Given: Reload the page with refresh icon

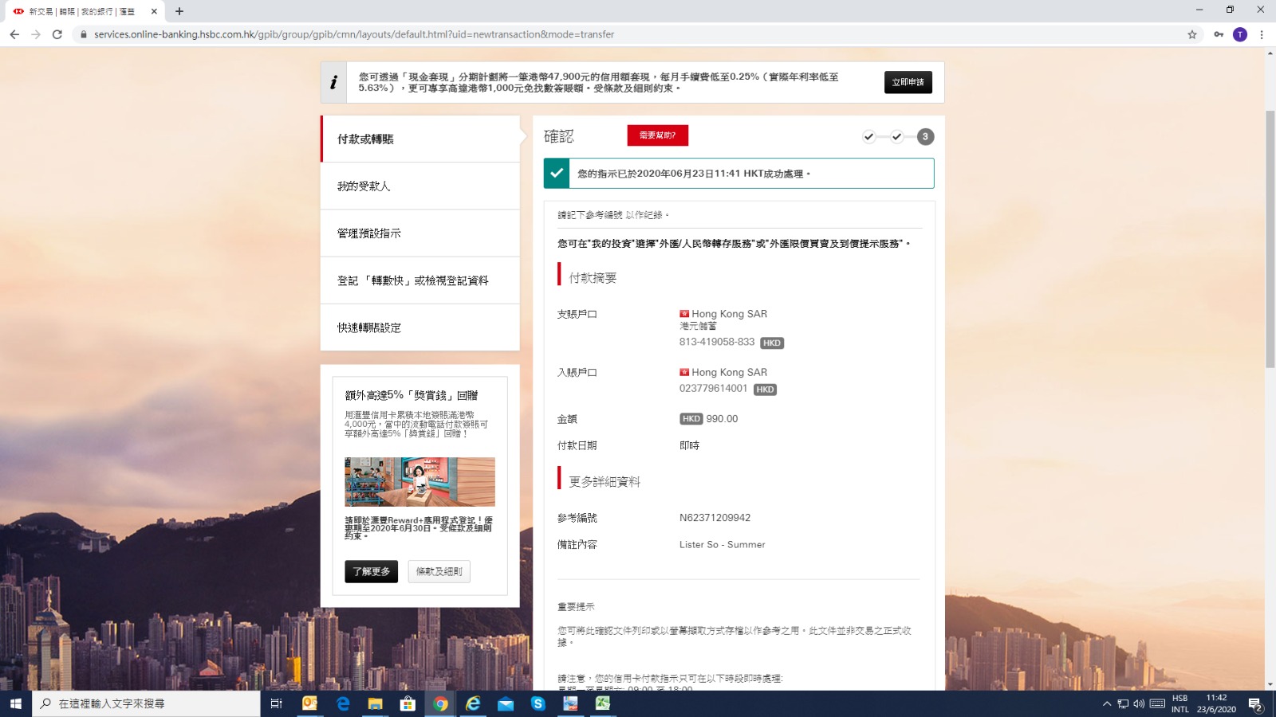Looking at the screenshot, I should coord(57,34).
